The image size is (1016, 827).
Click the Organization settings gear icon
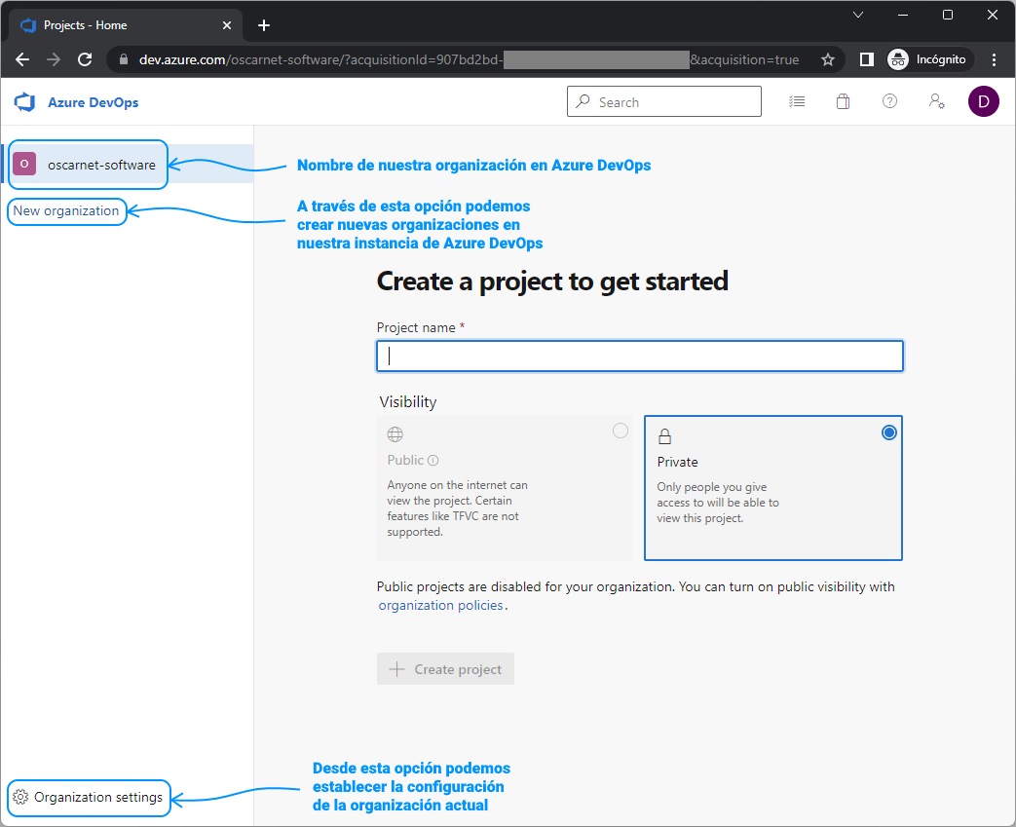[20, 797]
